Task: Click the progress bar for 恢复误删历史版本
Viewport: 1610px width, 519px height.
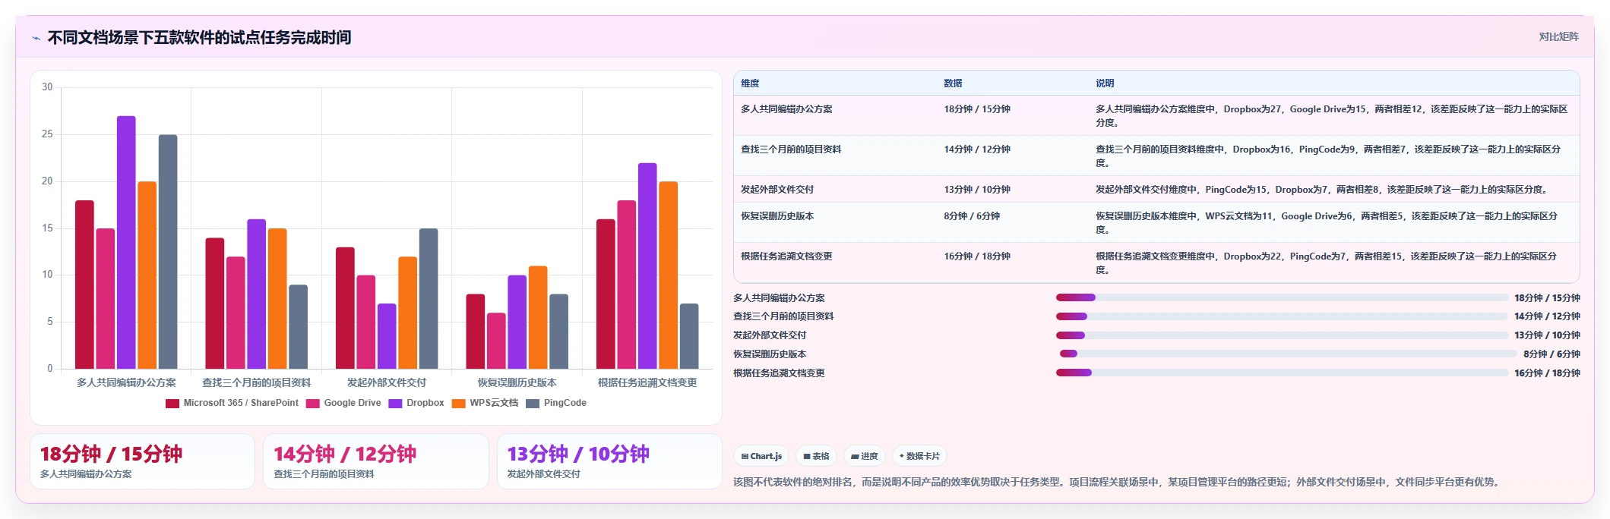Action: 1289,354
